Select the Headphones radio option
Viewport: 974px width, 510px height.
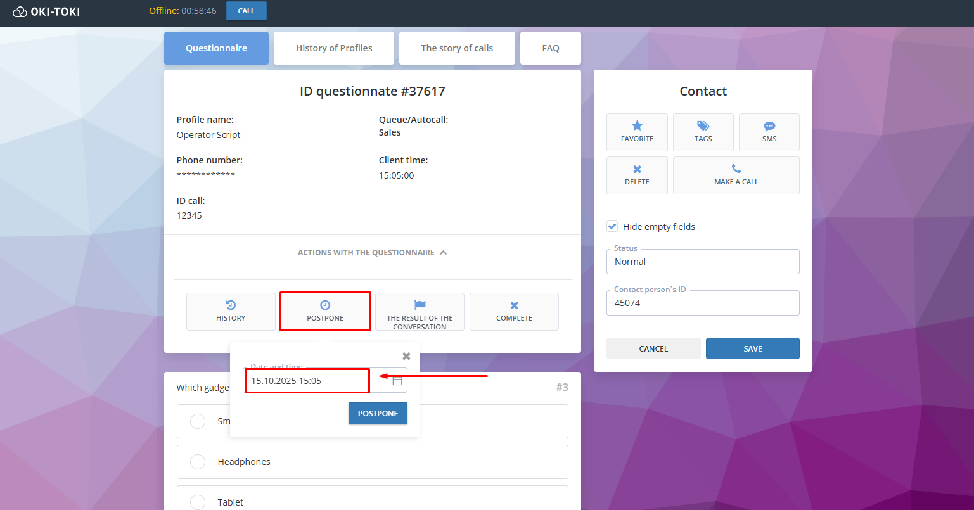198,462
